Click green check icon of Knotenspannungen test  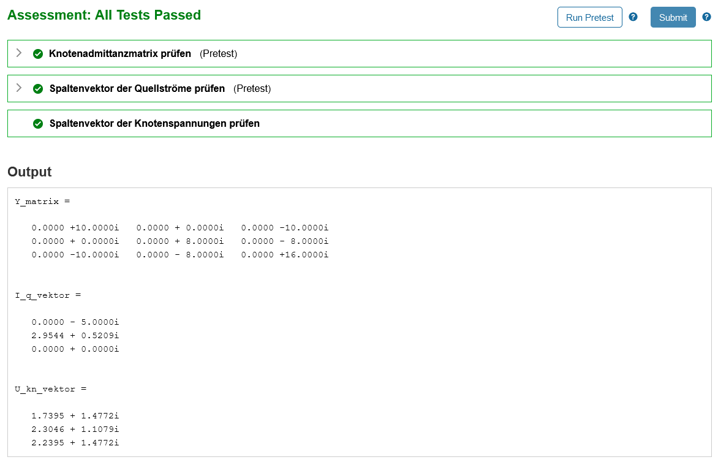(38, 124)
